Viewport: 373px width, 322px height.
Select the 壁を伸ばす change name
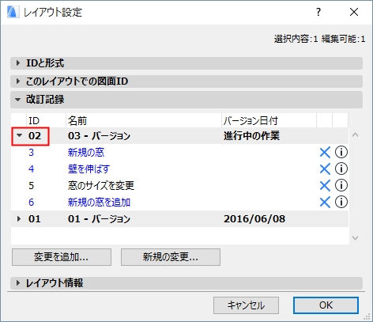click(89, 169)
